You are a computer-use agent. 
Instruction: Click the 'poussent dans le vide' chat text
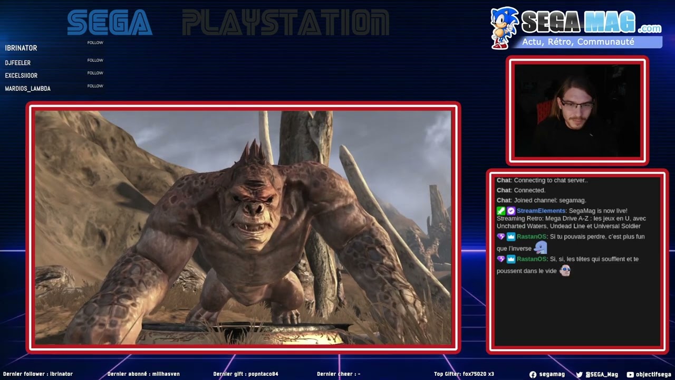click(526, 271)
